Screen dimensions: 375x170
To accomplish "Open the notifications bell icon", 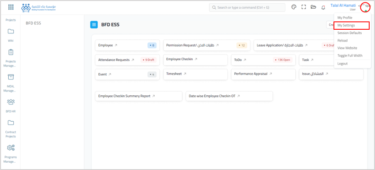I will pos(323,7).
